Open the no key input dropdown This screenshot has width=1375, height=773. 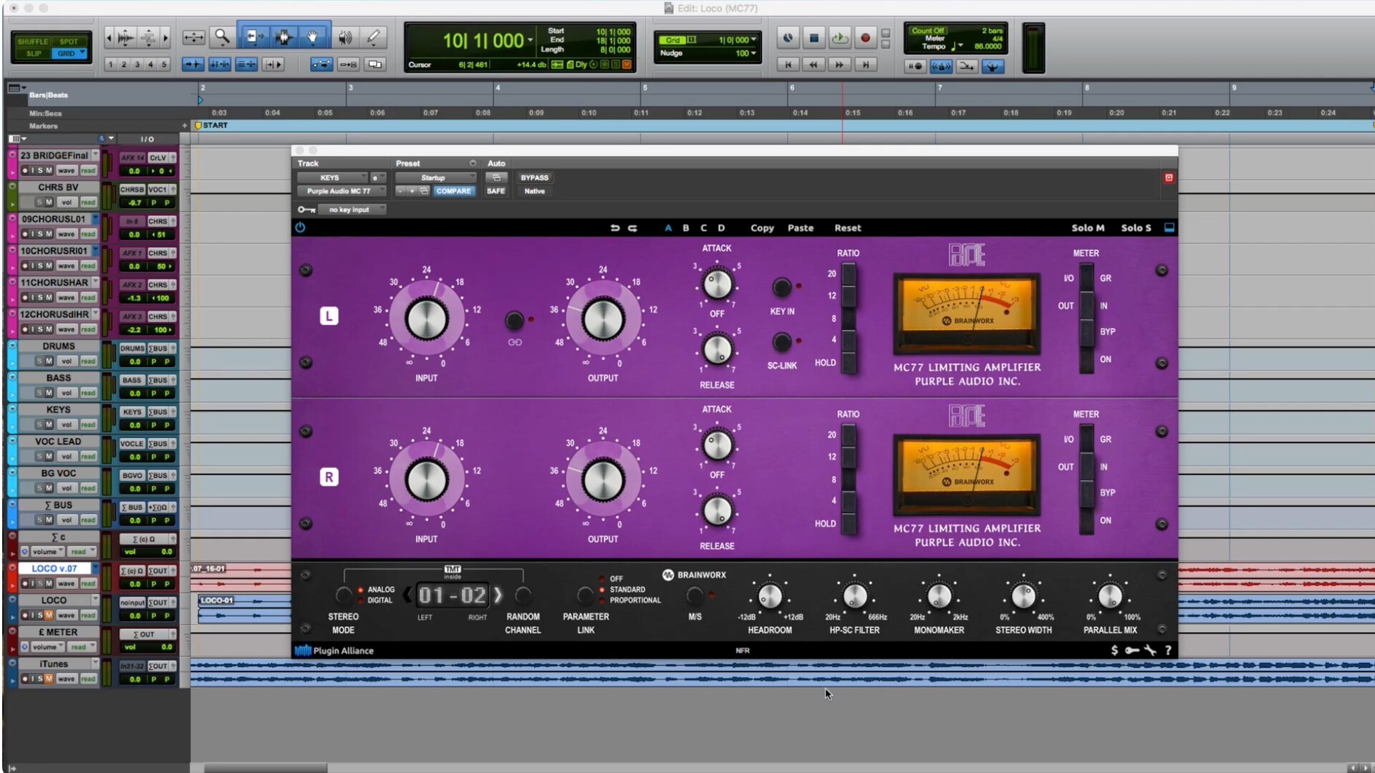[352, 210]
